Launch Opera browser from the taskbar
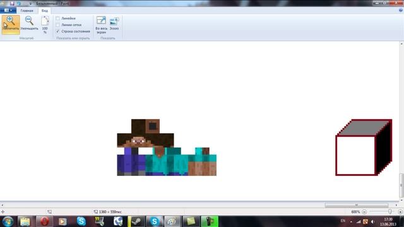This screenshot has height=227, width=404. pyautogui.click(x=45, y=221)
